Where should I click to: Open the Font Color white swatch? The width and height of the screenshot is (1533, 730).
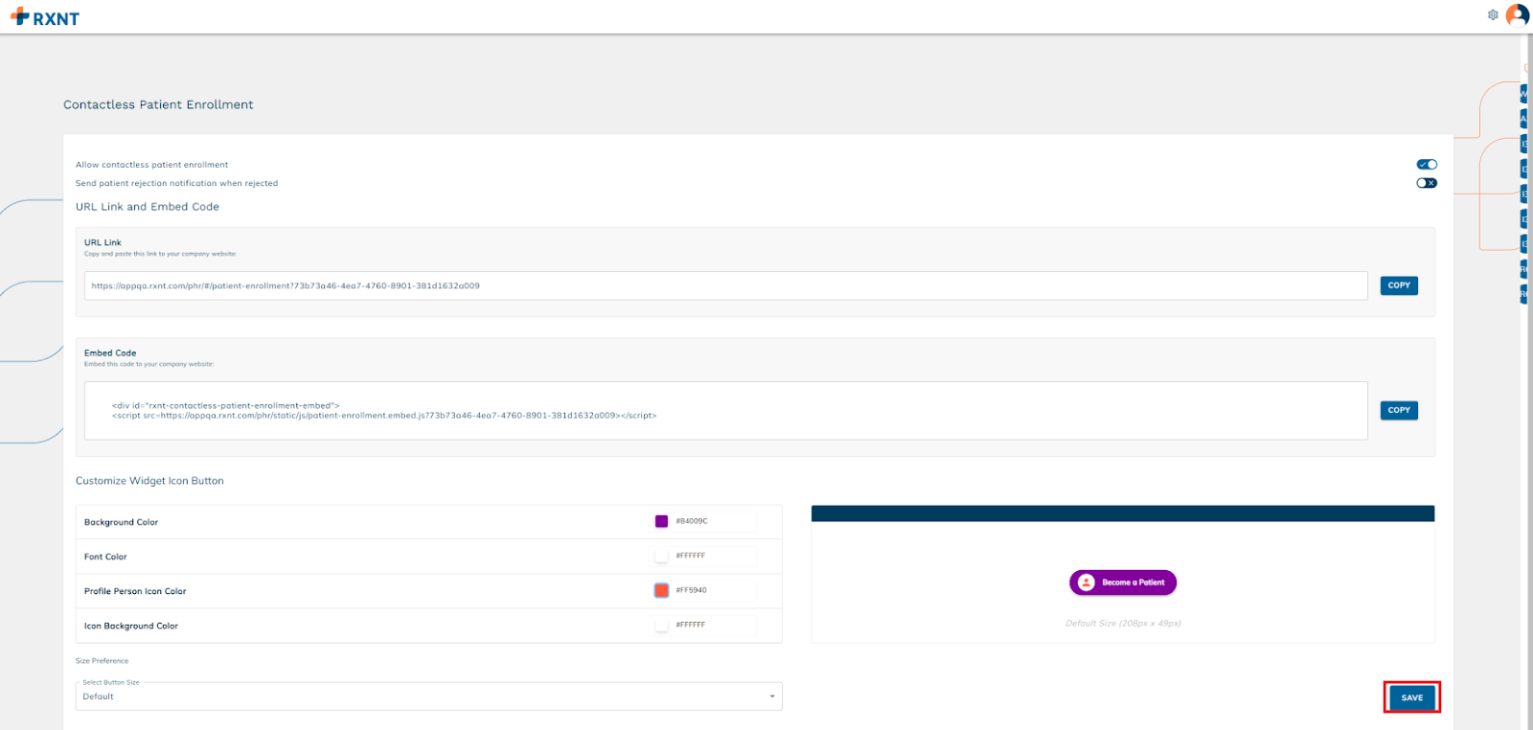pyautogui.click(x=661, y=556)
